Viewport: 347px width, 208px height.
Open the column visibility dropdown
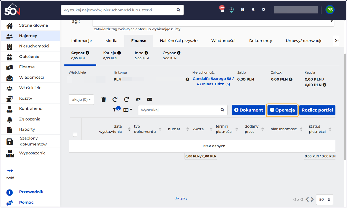[x=128, y=110]
